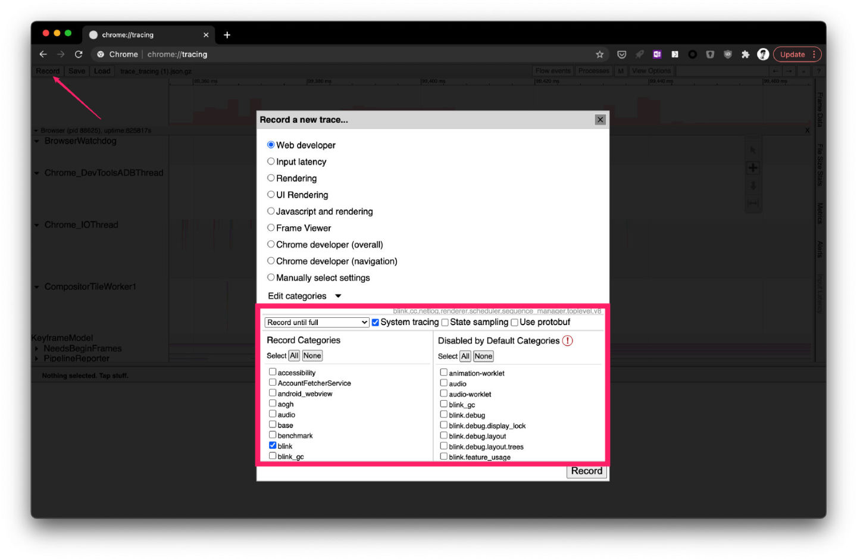Uncheck the blink category checkbox
This screenshot has height=559, width=857.
[273, 445]
